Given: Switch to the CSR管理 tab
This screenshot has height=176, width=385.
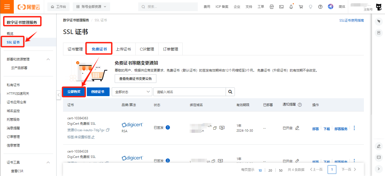Looking at the screenshot, I should (x=147, y=49).
